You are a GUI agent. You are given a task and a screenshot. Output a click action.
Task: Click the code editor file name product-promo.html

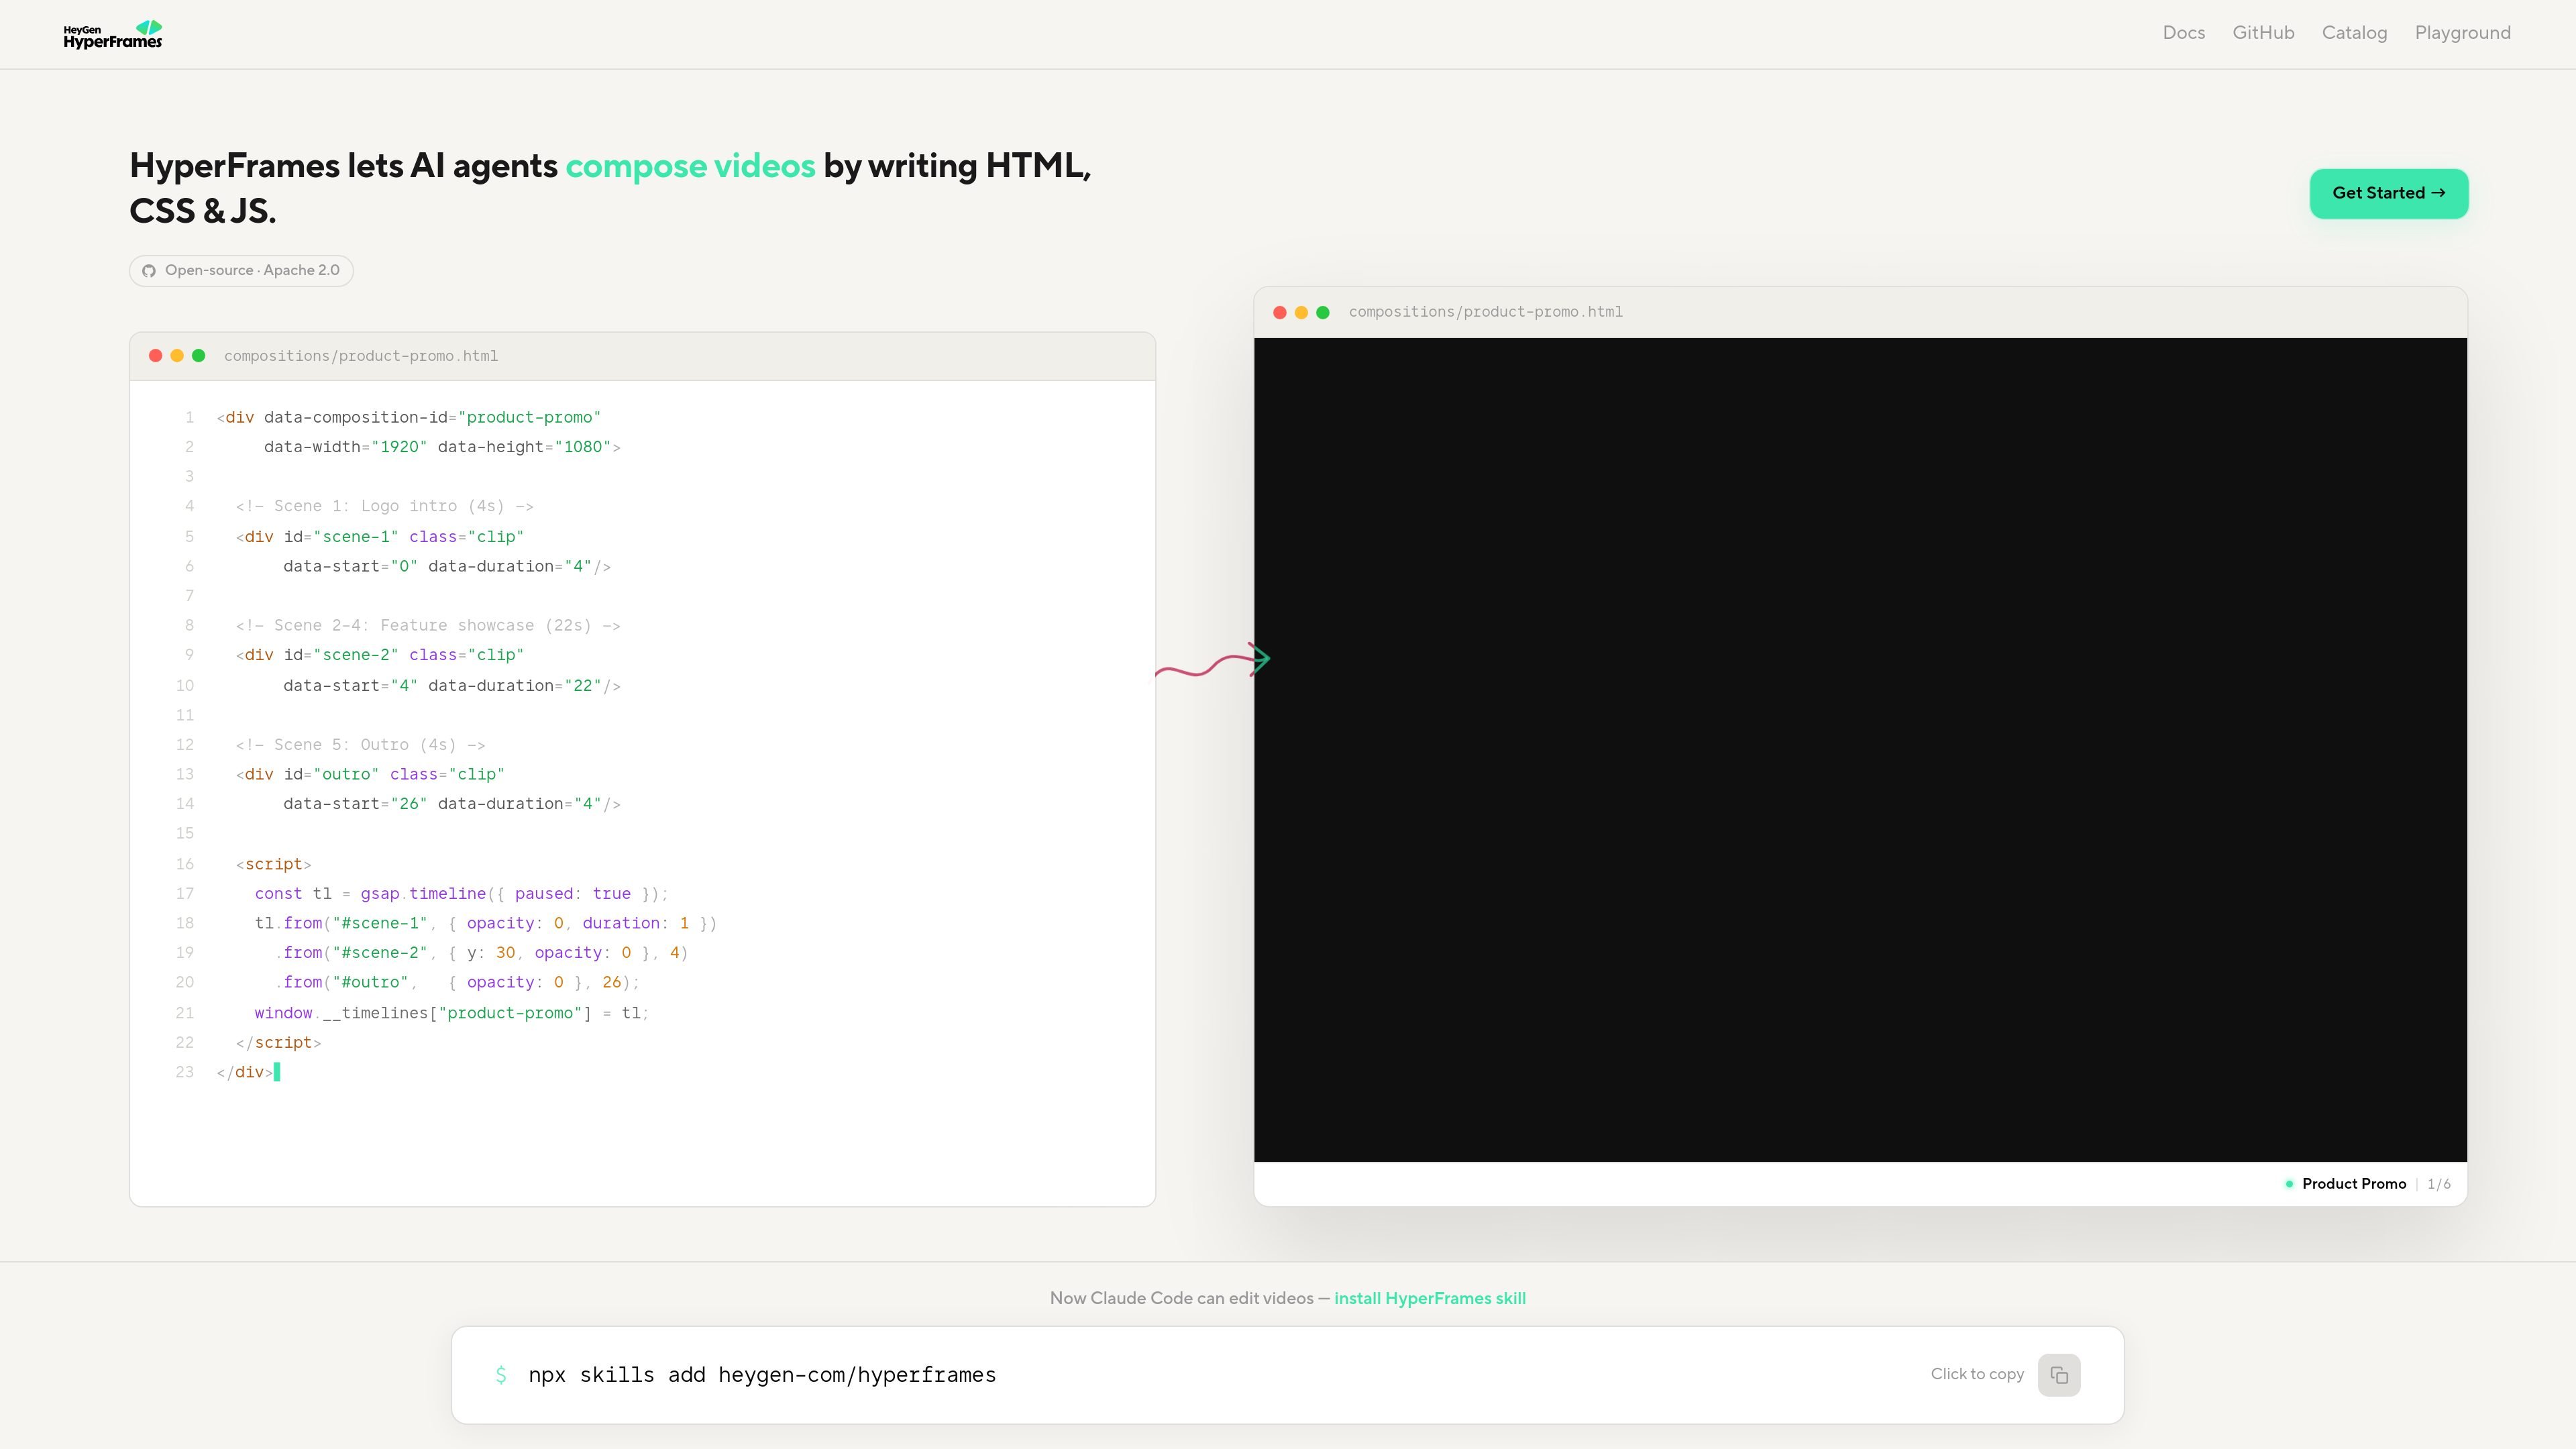[x=361, y=356]
